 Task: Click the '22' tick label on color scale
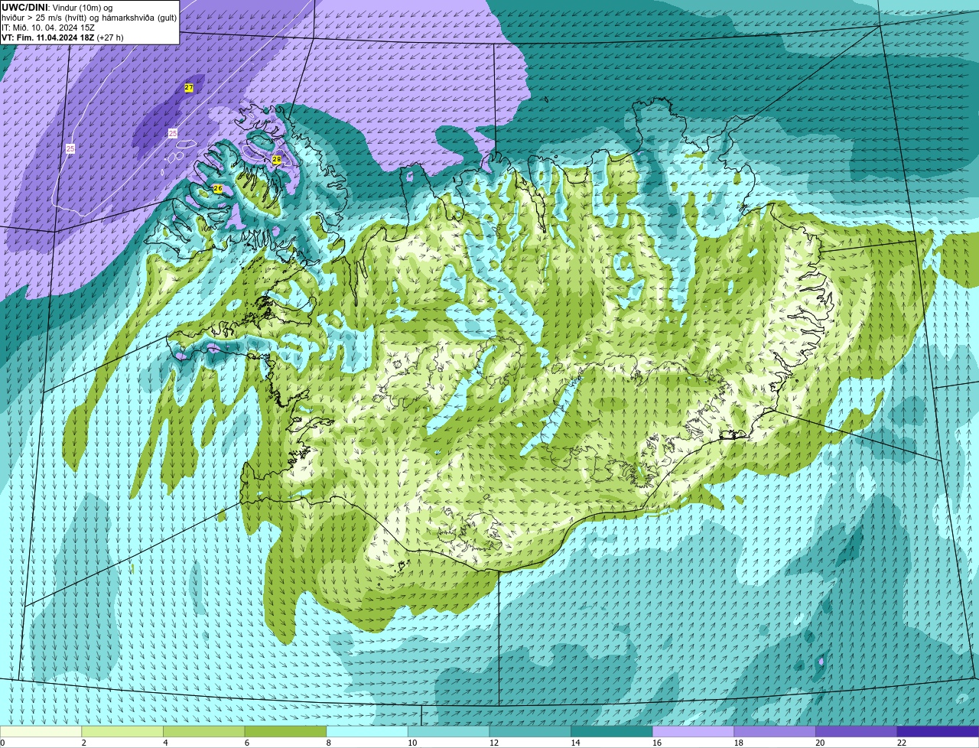[x=902, y=743]
